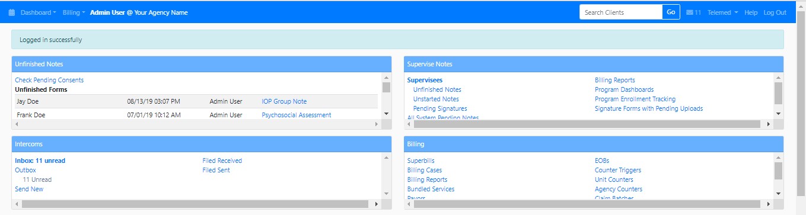Viewport: 806px width, 215px height.
Task: Open the Check Pending Consents link
Action: coord(49,80)
